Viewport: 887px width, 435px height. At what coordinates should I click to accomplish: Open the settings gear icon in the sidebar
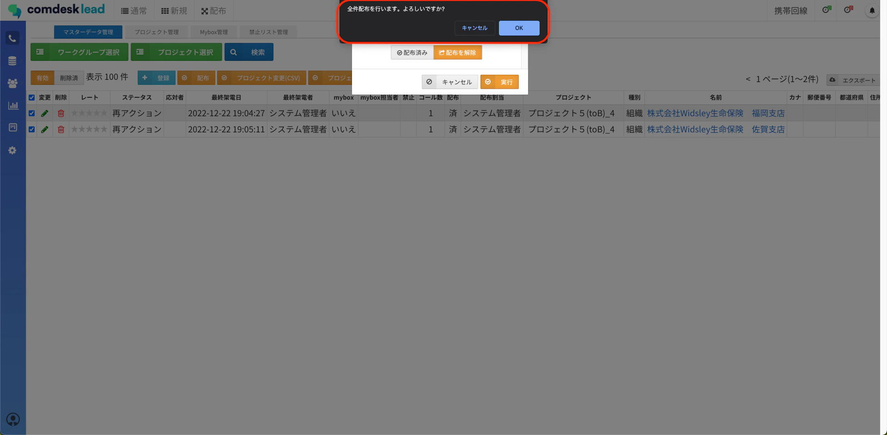click(12, 150)
